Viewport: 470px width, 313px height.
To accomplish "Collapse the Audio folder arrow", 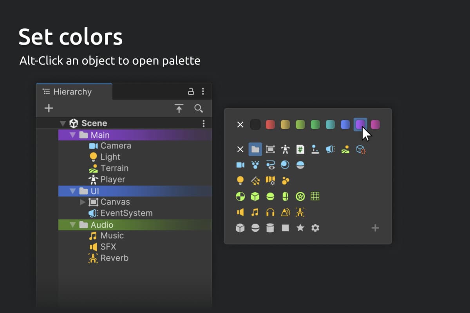I will coord(72,225).
